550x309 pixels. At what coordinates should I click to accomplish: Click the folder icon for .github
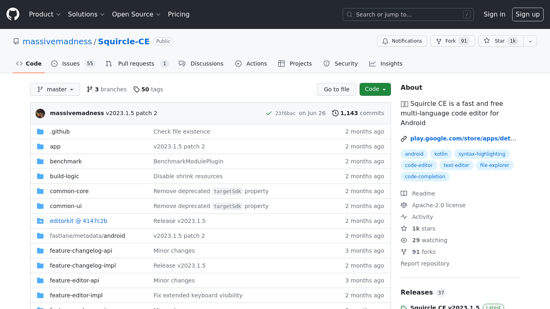pos(40,132)
